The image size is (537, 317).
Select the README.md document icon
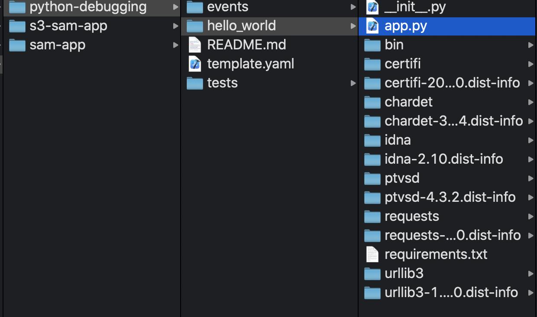click(194, 45)
